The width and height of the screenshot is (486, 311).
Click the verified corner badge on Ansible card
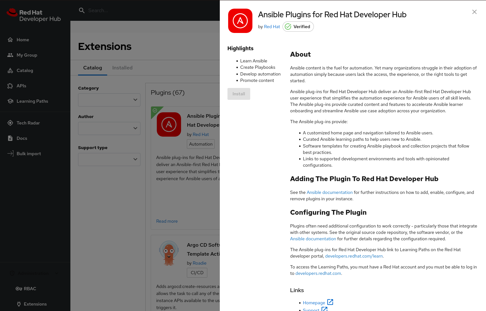(x=155, y=111)
